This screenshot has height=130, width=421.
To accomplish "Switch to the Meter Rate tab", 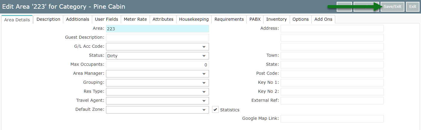I will pyautogui.click(x=135, y=19).
